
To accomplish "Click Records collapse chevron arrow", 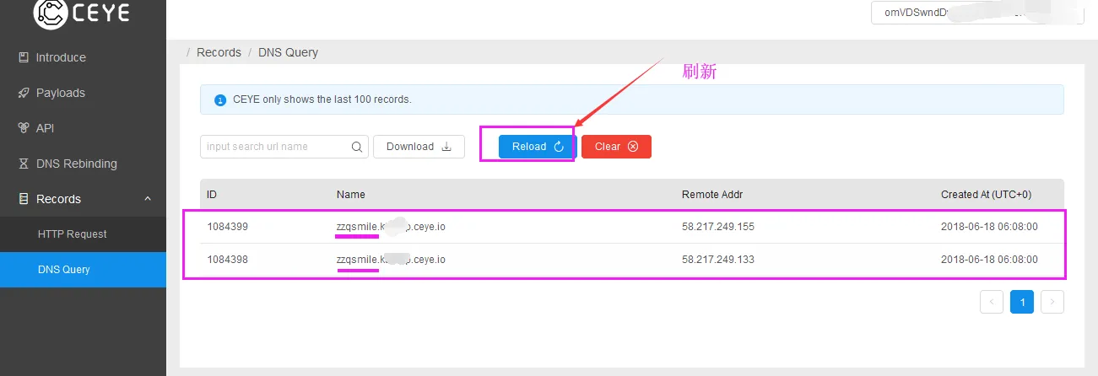I will pos(148,199).
